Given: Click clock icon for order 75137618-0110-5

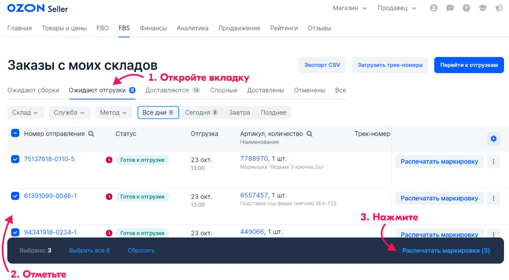Looking at the screenshot, I should click(x=109, y=160).
